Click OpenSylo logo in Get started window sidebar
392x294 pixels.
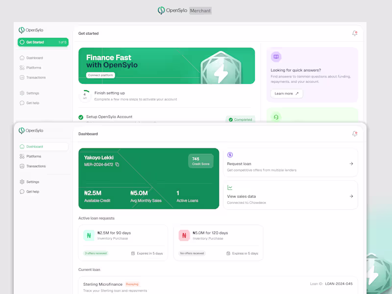(x=31, y=30)
